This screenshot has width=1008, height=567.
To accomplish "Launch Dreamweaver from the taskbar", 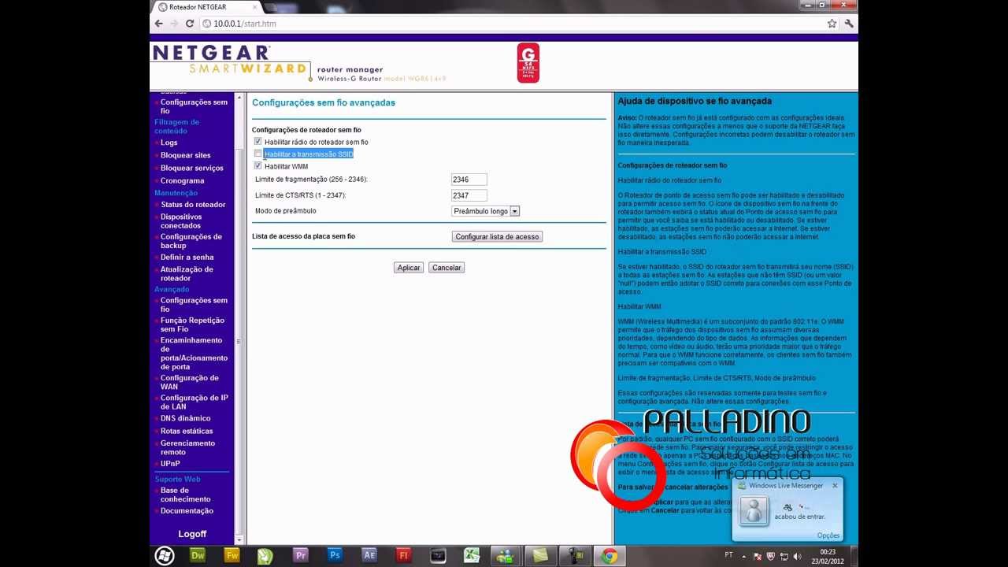I will (x=198, y=555).
